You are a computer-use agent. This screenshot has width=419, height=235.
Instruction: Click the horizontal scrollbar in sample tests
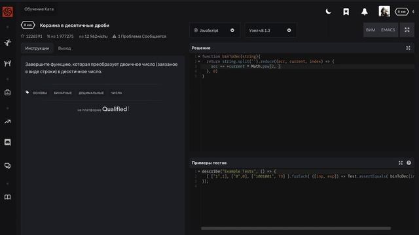(x=296, y=228)
